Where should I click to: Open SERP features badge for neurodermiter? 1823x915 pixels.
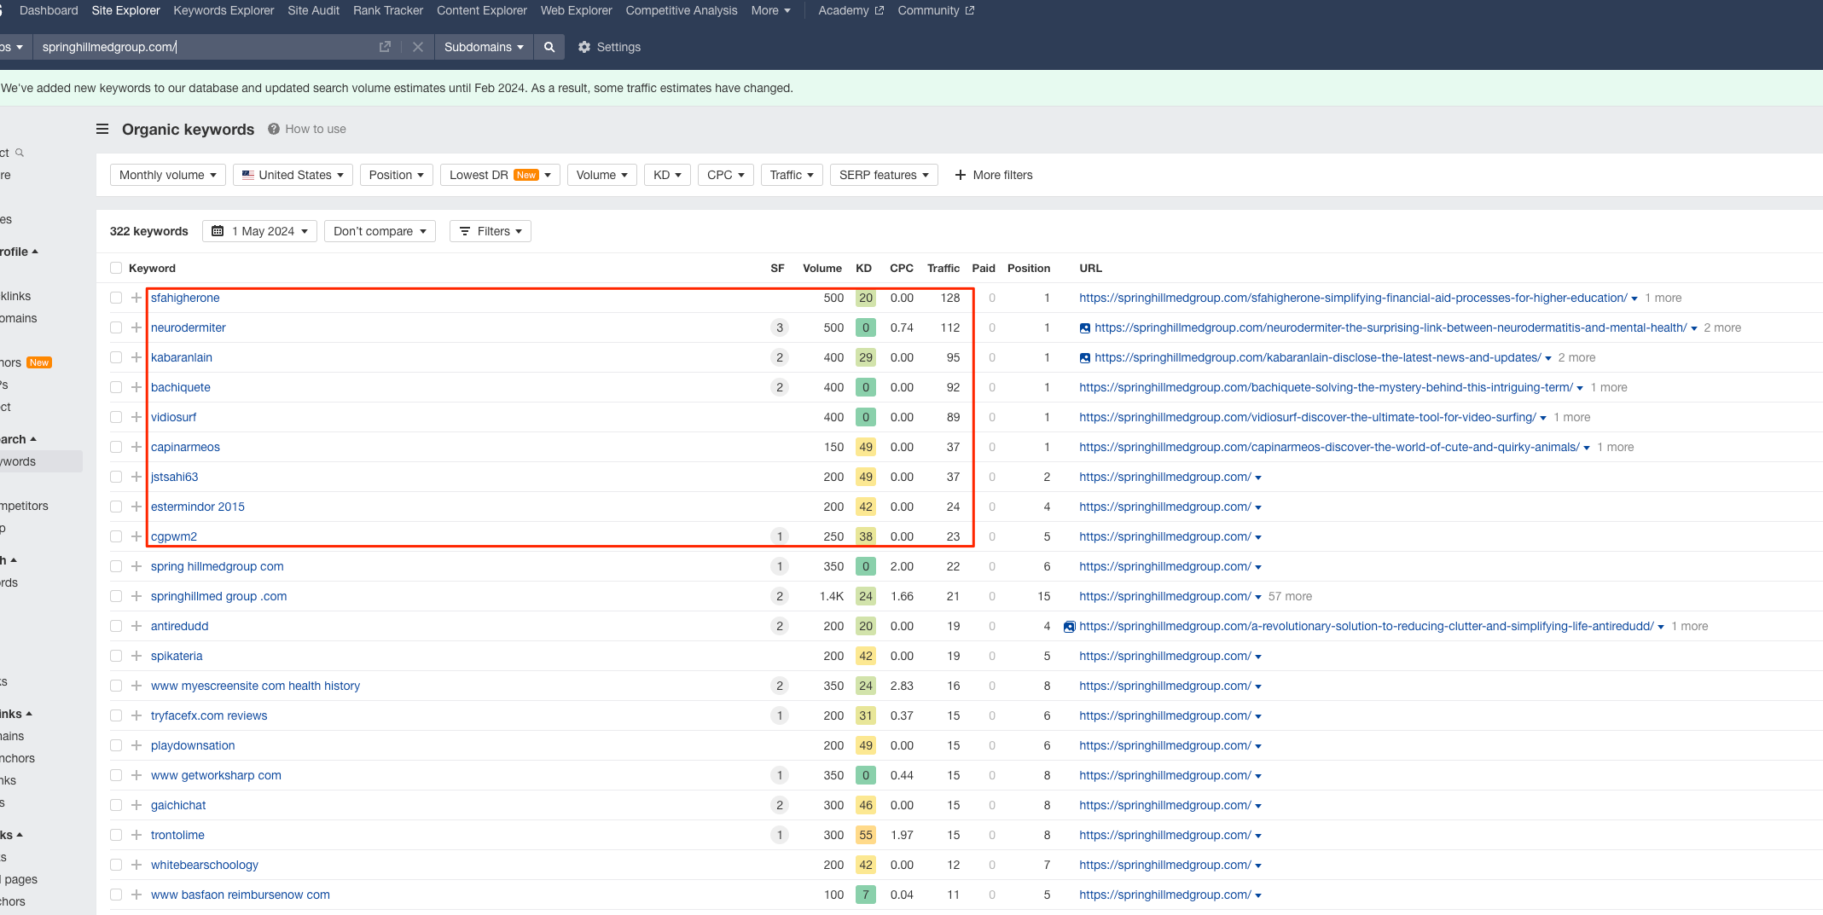tap(779, 327)
